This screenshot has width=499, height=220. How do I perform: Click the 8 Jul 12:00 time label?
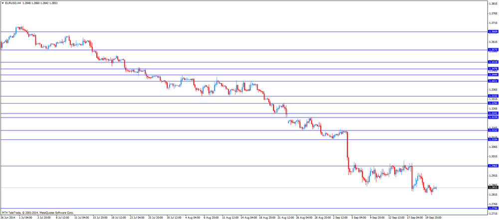[x=63, y=218]
